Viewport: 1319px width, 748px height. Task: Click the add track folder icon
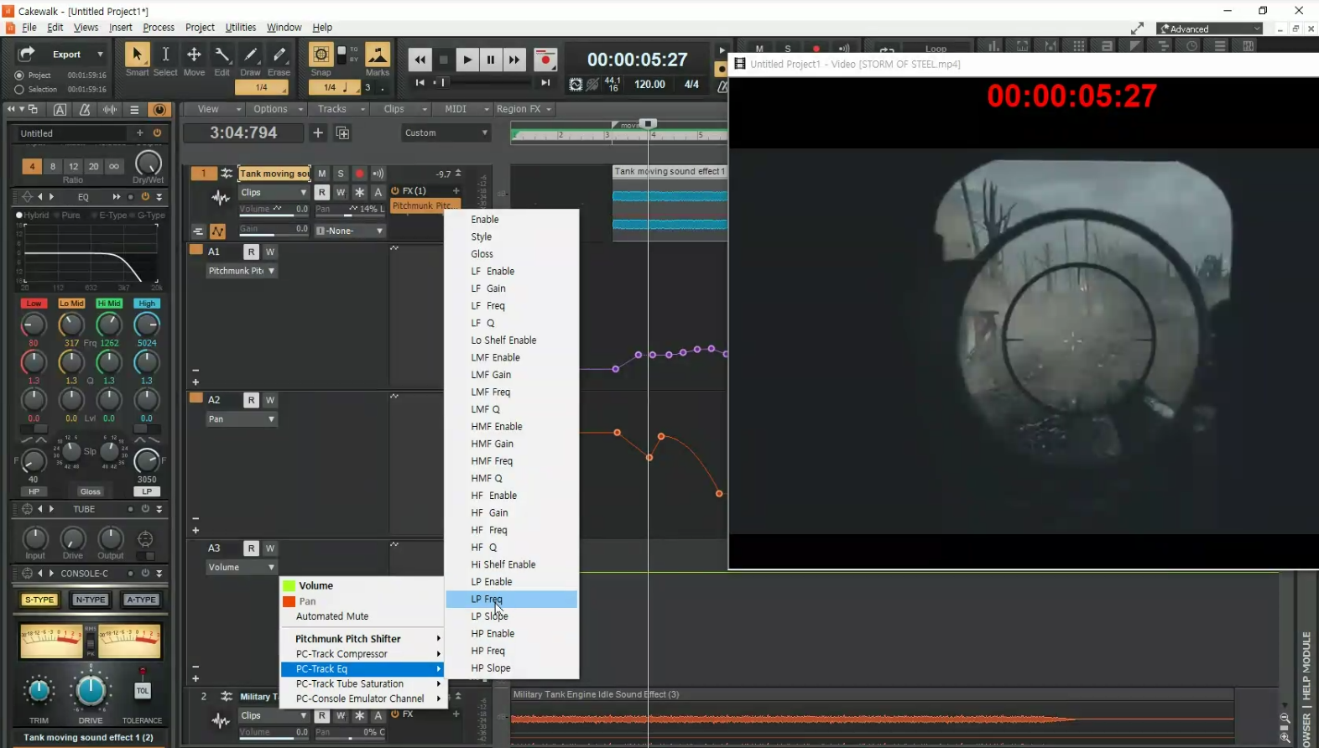pyautogui.click(x=342, y=132)
